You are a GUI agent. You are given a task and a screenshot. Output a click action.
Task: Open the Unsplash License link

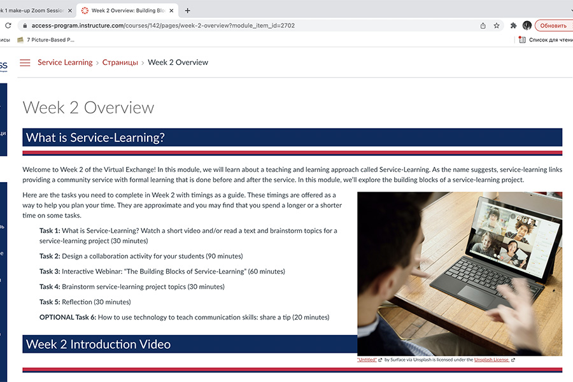492,360
